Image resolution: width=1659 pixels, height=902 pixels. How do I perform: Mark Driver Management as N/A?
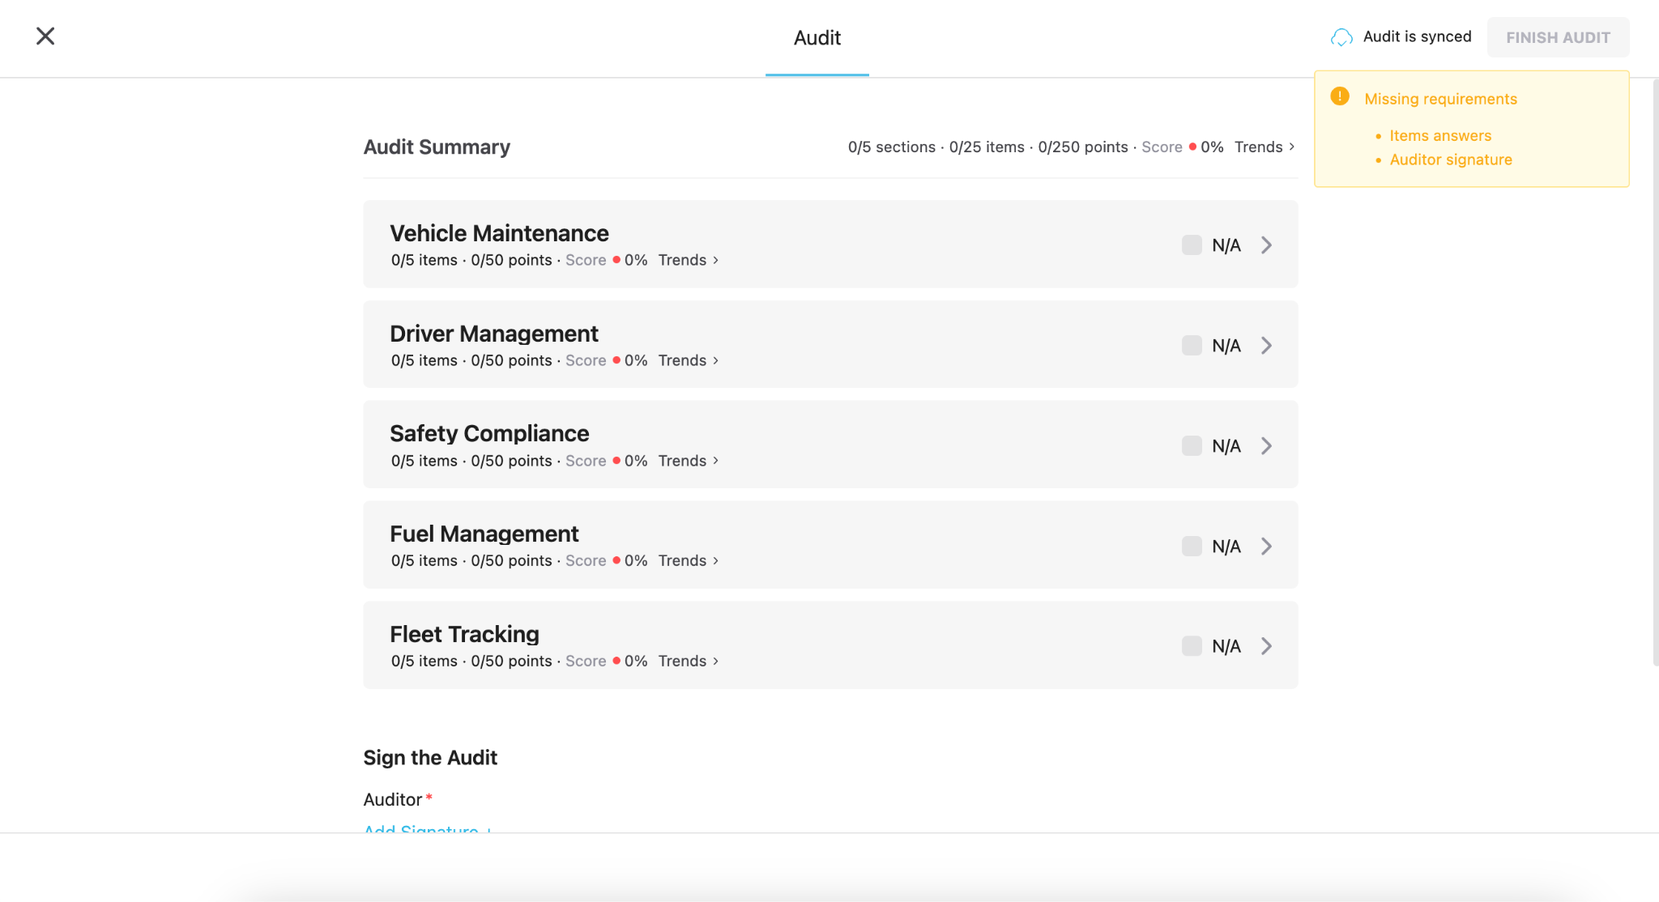1192,345
